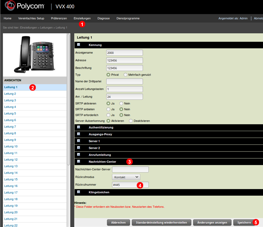Expand the Authentifizierung section
Viewport: 263px width, 227px height.
(78, 127)
